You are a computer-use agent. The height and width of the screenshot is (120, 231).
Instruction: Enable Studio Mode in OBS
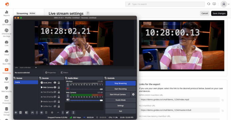click(x=120, y=100)
